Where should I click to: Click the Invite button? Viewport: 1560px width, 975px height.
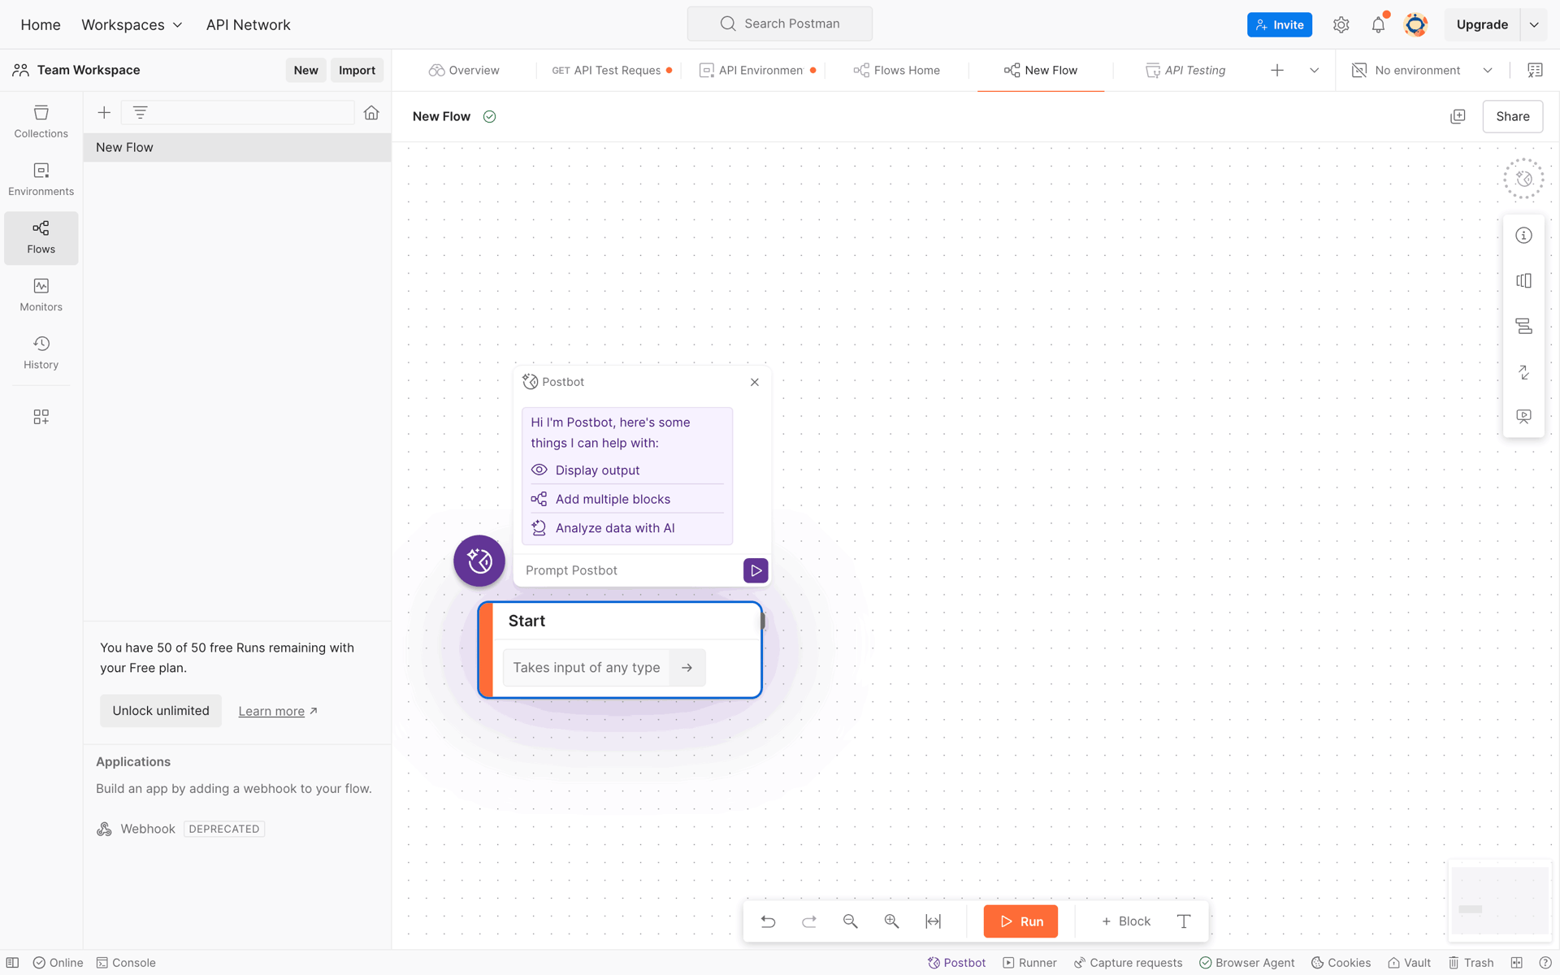(1280, 25)
